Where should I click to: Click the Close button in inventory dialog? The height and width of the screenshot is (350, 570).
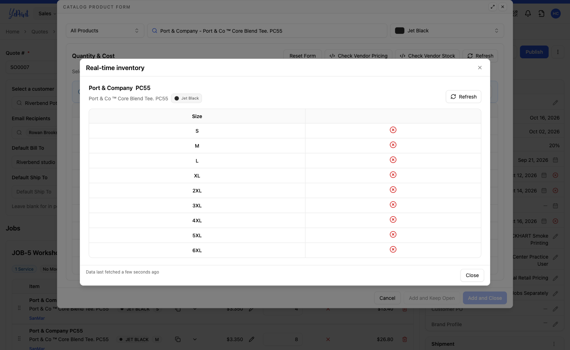click(472, 275)
